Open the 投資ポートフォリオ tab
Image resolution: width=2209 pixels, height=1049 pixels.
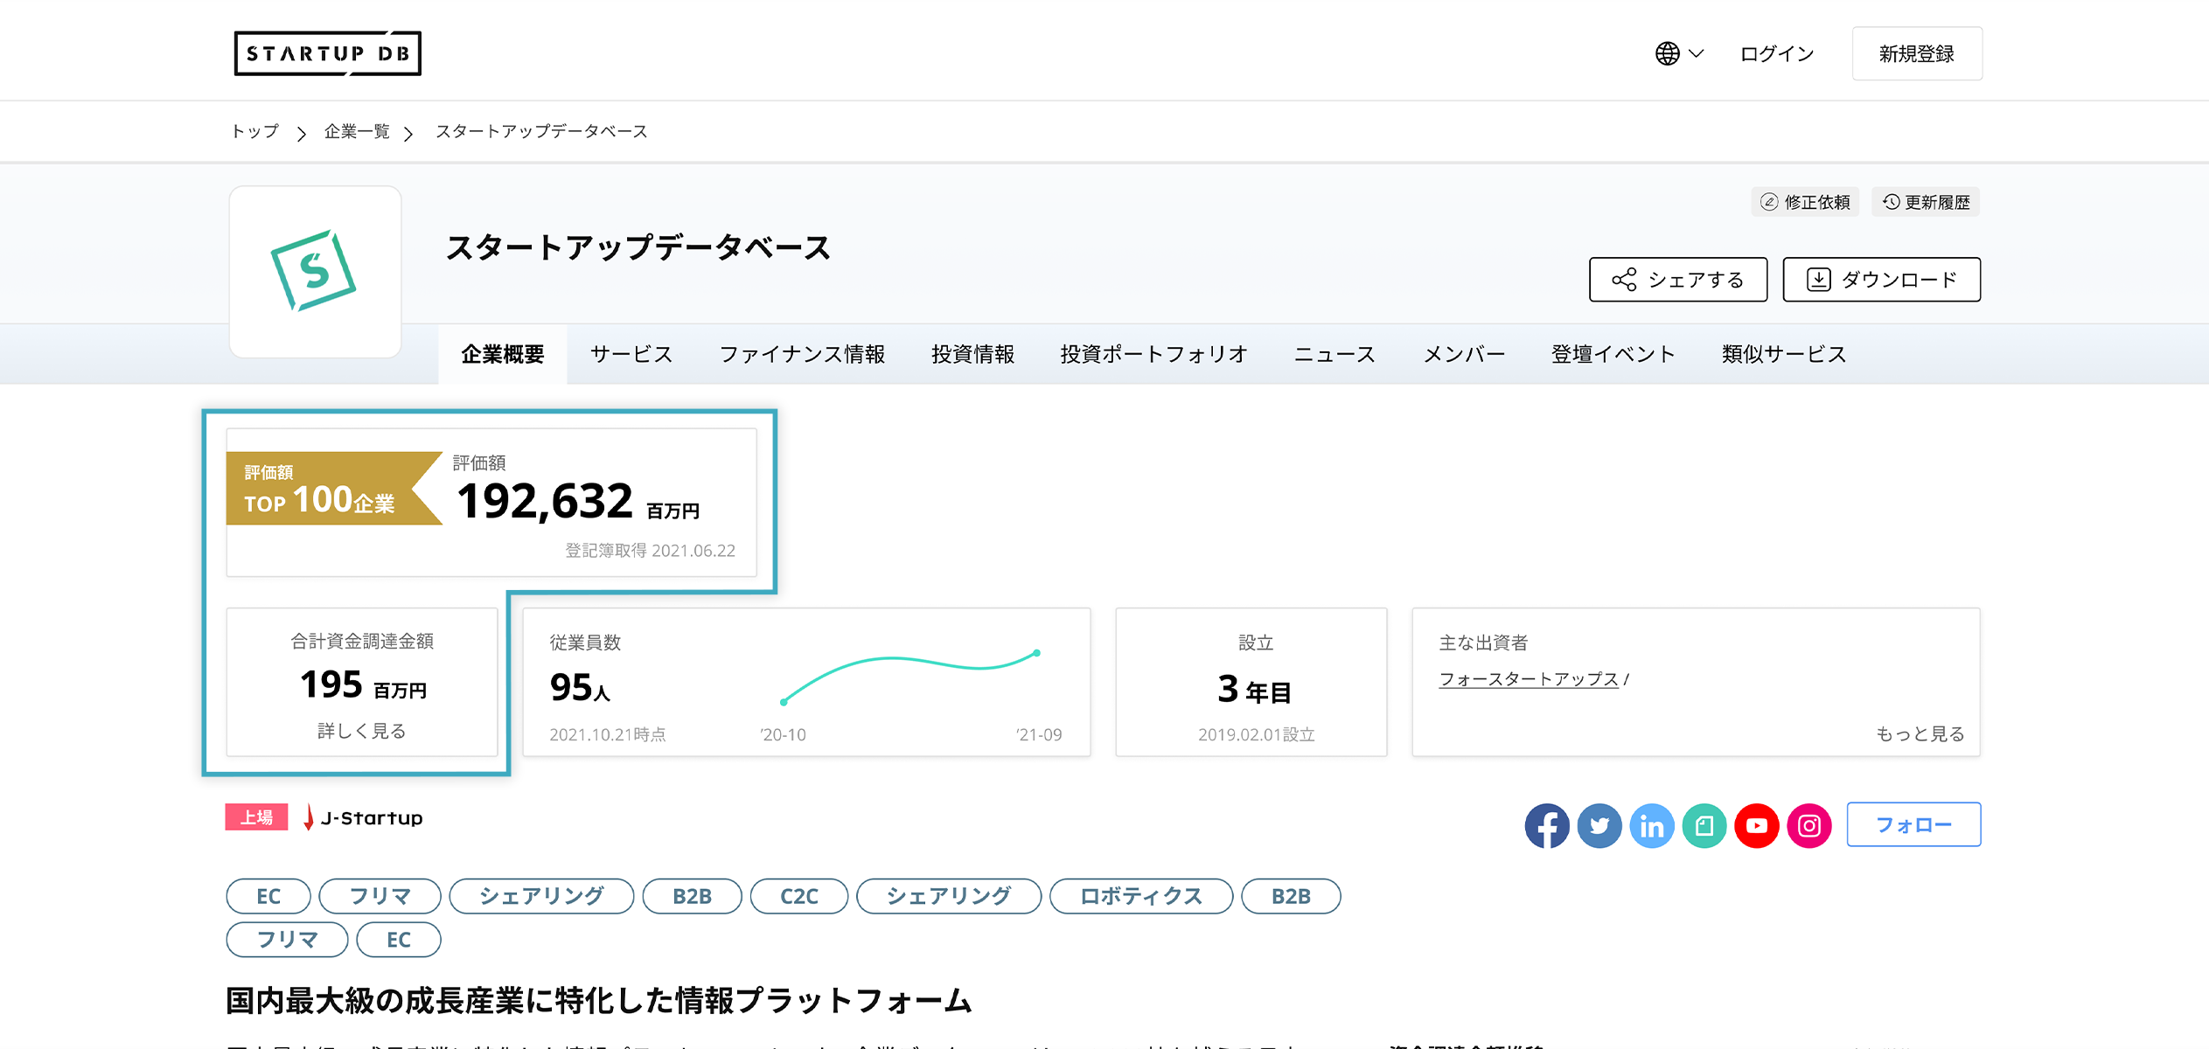click(1153, 353)
